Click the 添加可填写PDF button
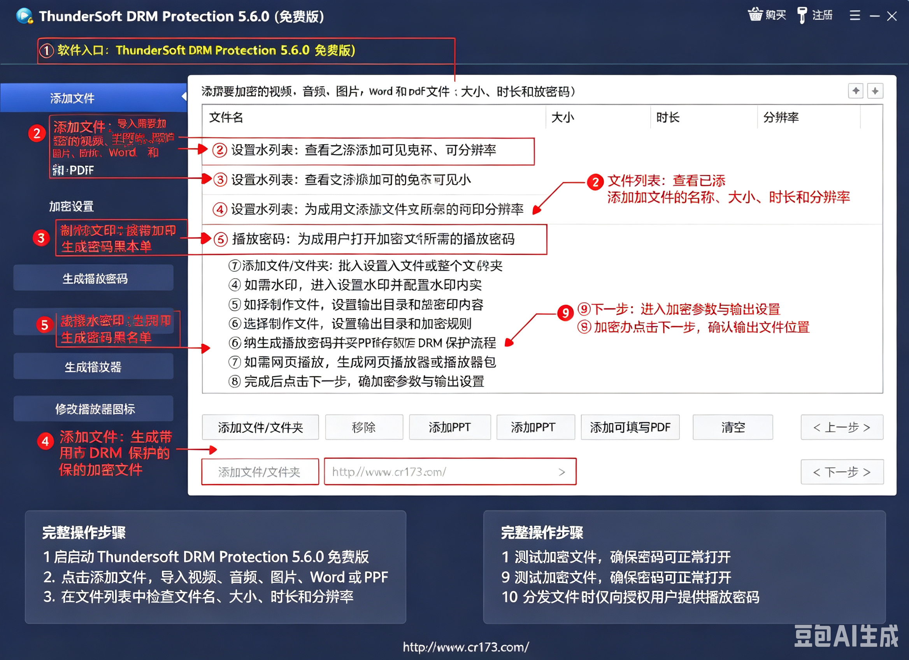The image size is (909, 660). pyautogui.click(x=630, y=428)
